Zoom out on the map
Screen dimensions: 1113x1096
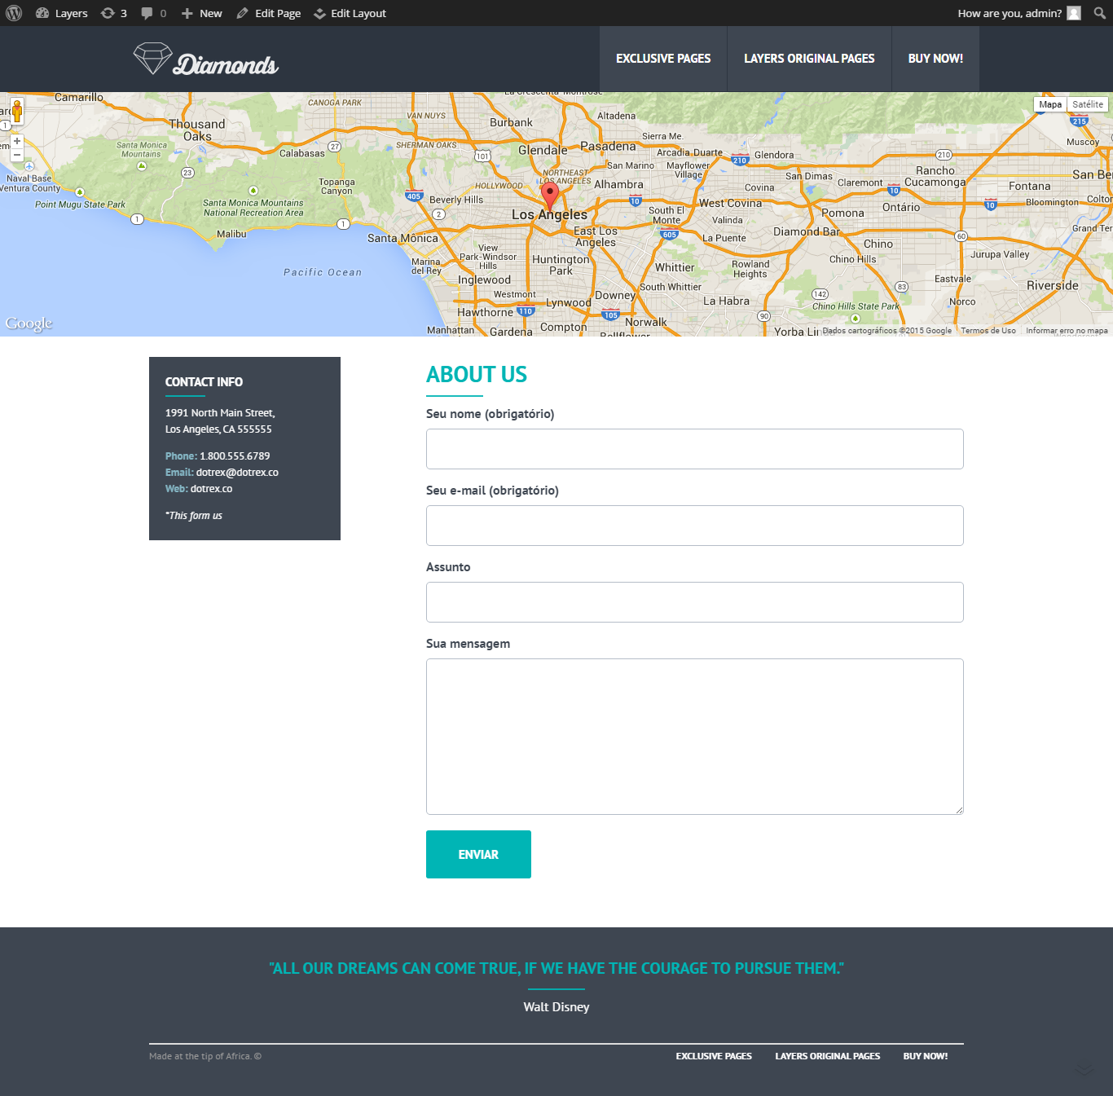[x=17, y=155]
